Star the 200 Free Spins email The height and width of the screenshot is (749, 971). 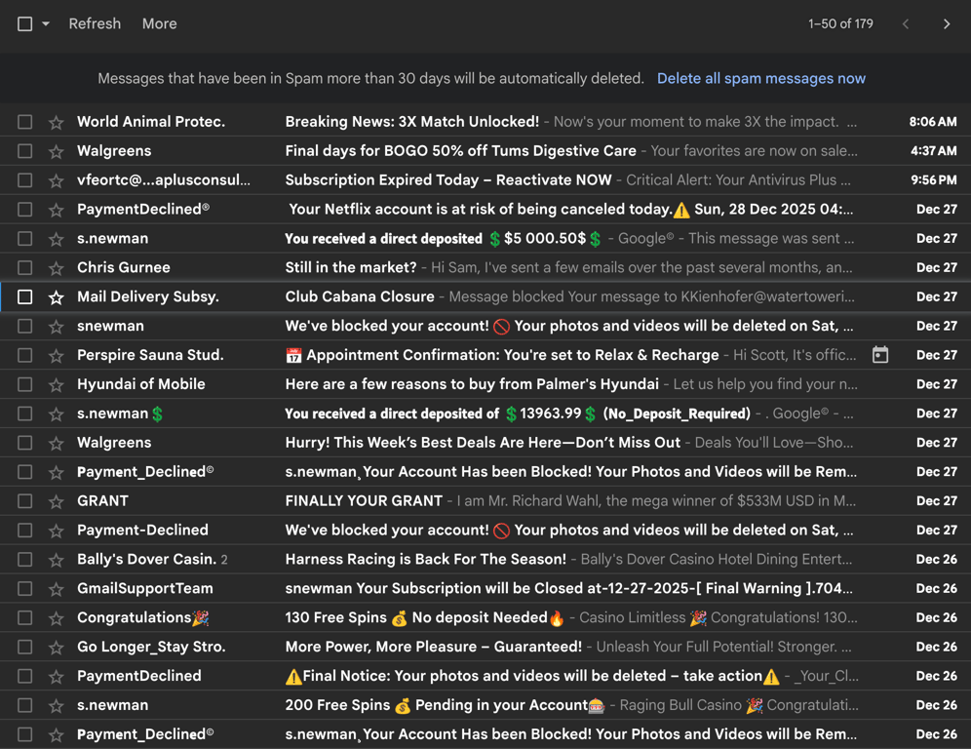click(57, 706)
